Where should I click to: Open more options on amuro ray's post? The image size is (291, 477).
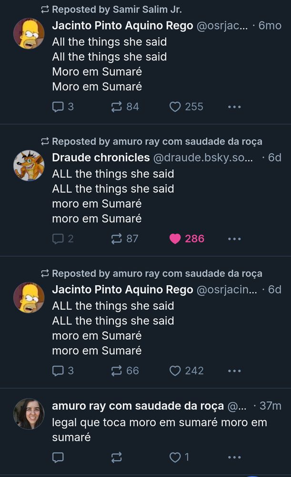234,457
